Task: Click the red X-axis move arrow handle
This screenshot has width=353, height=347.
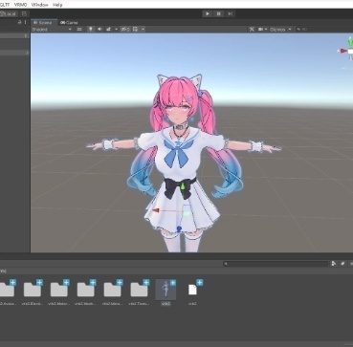Action: point(156,210)
